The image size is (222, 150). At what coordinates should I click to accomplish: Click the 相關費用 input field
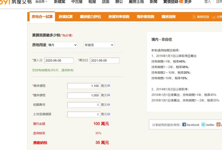tap(84, 105)
